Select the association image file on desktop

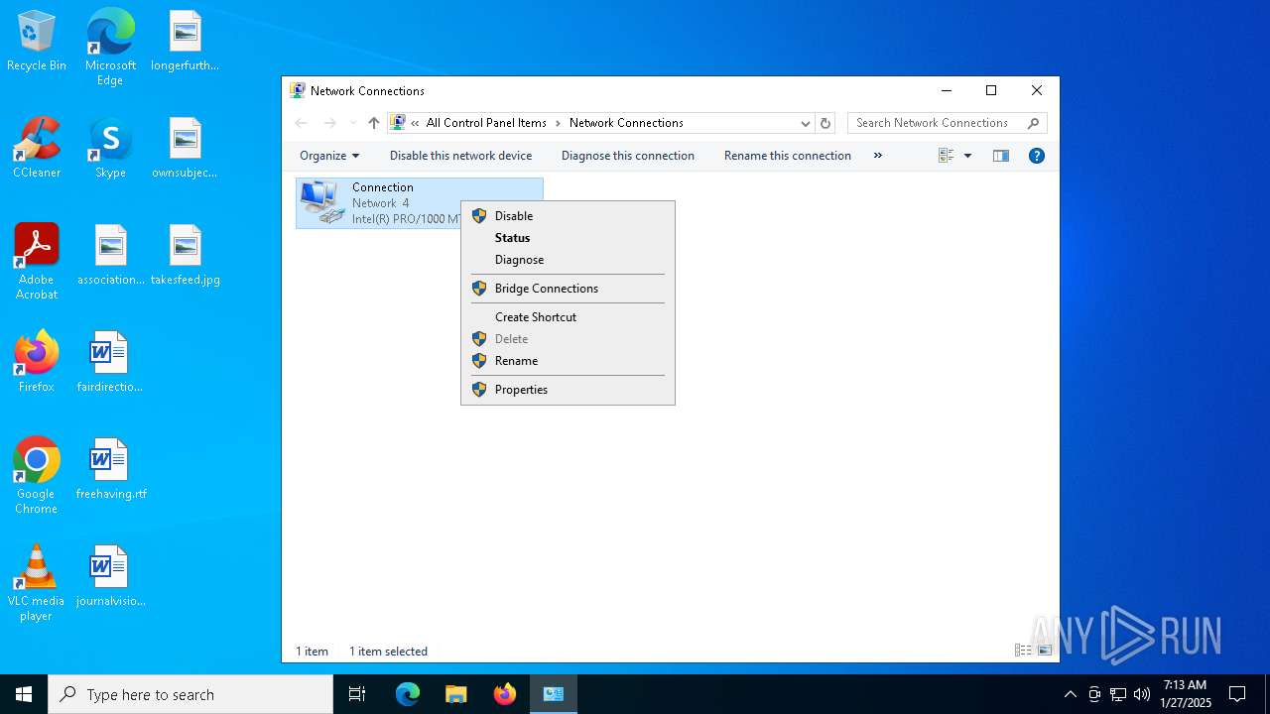110,256
